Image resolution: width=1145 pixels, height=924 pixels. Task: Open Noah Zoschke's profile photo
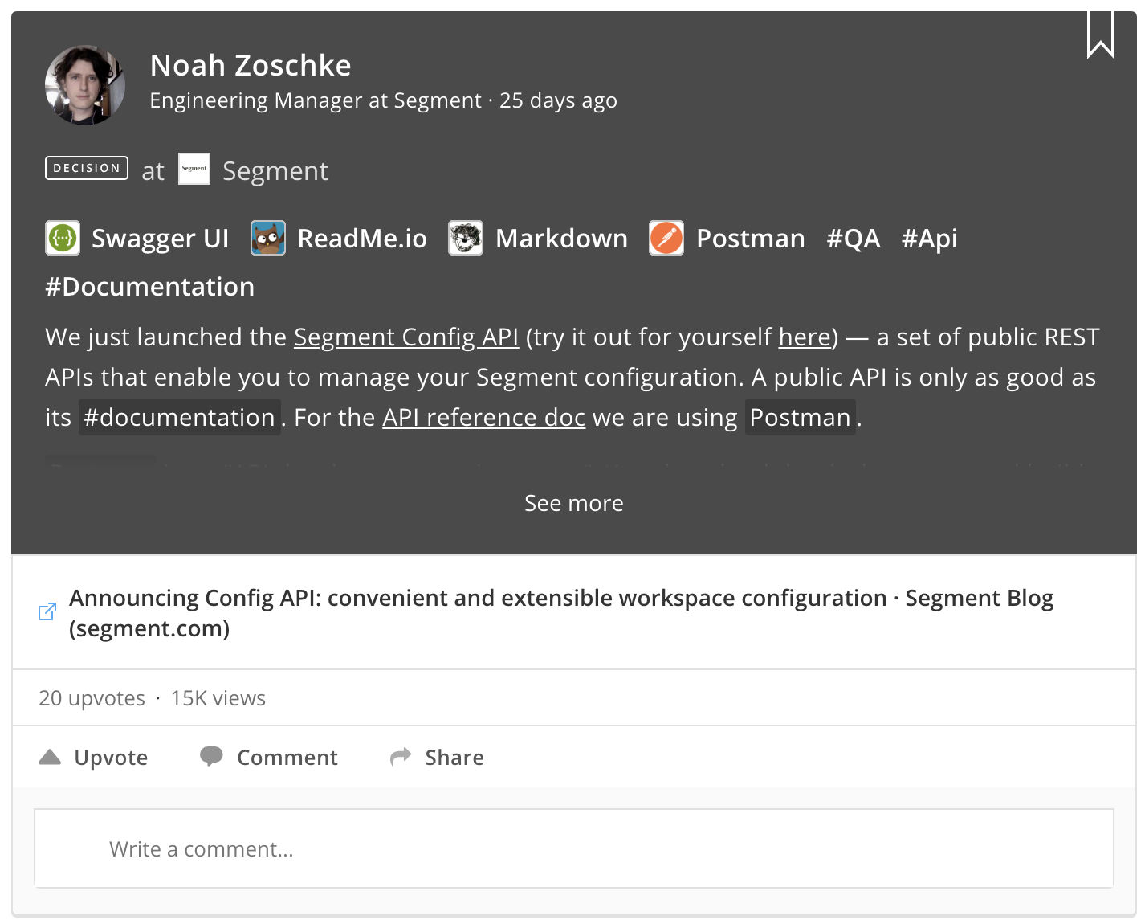pyautogui.click(x=85, y=85)
